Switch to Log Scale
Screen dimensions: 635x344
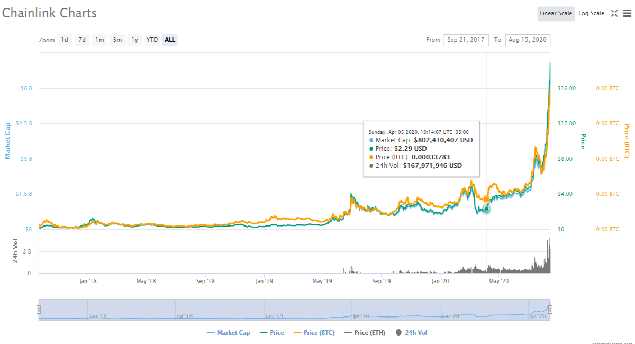pyautogui.click(x=591, y=13)
